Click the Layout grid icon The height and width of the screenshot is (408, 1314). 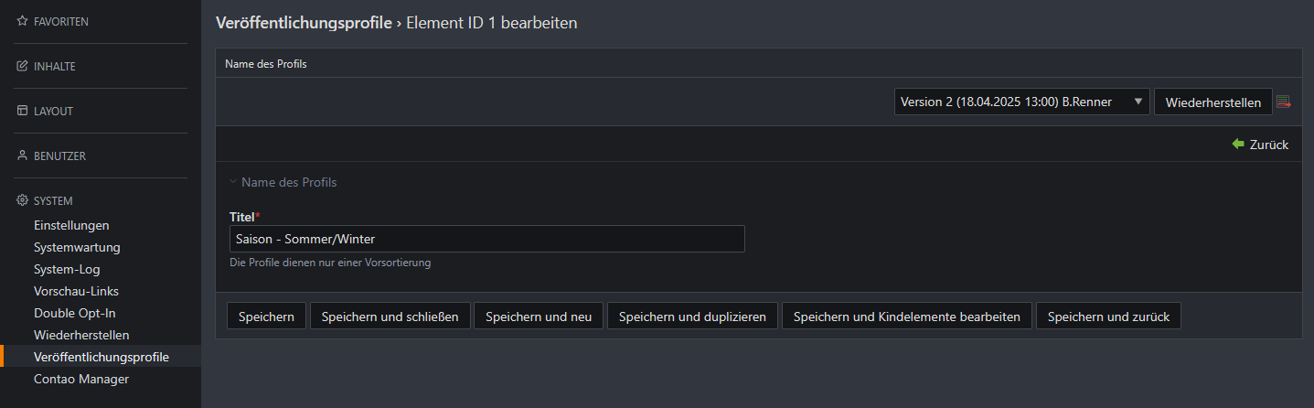tap(23, 111)
